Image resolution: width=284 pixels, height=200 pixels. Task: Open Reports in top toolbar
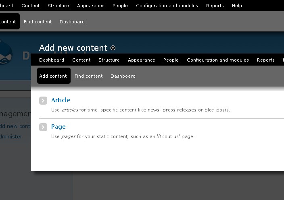click(x=215, y=6)
